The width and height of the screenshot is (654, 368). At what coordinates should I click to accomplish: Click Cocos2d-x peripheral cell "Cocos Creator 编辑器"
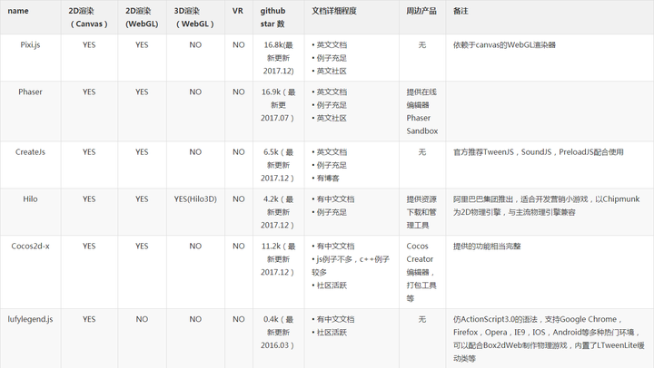(421, 272)
